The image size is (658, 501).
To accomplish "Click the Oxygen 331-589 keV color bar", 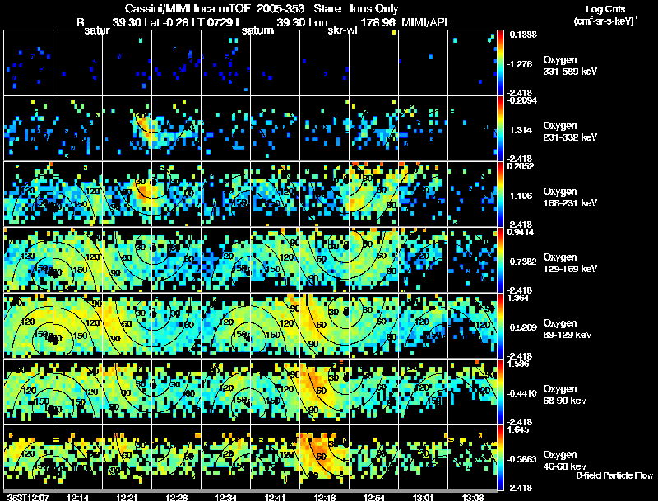I will pyautogui.click(x=500, y=63).
